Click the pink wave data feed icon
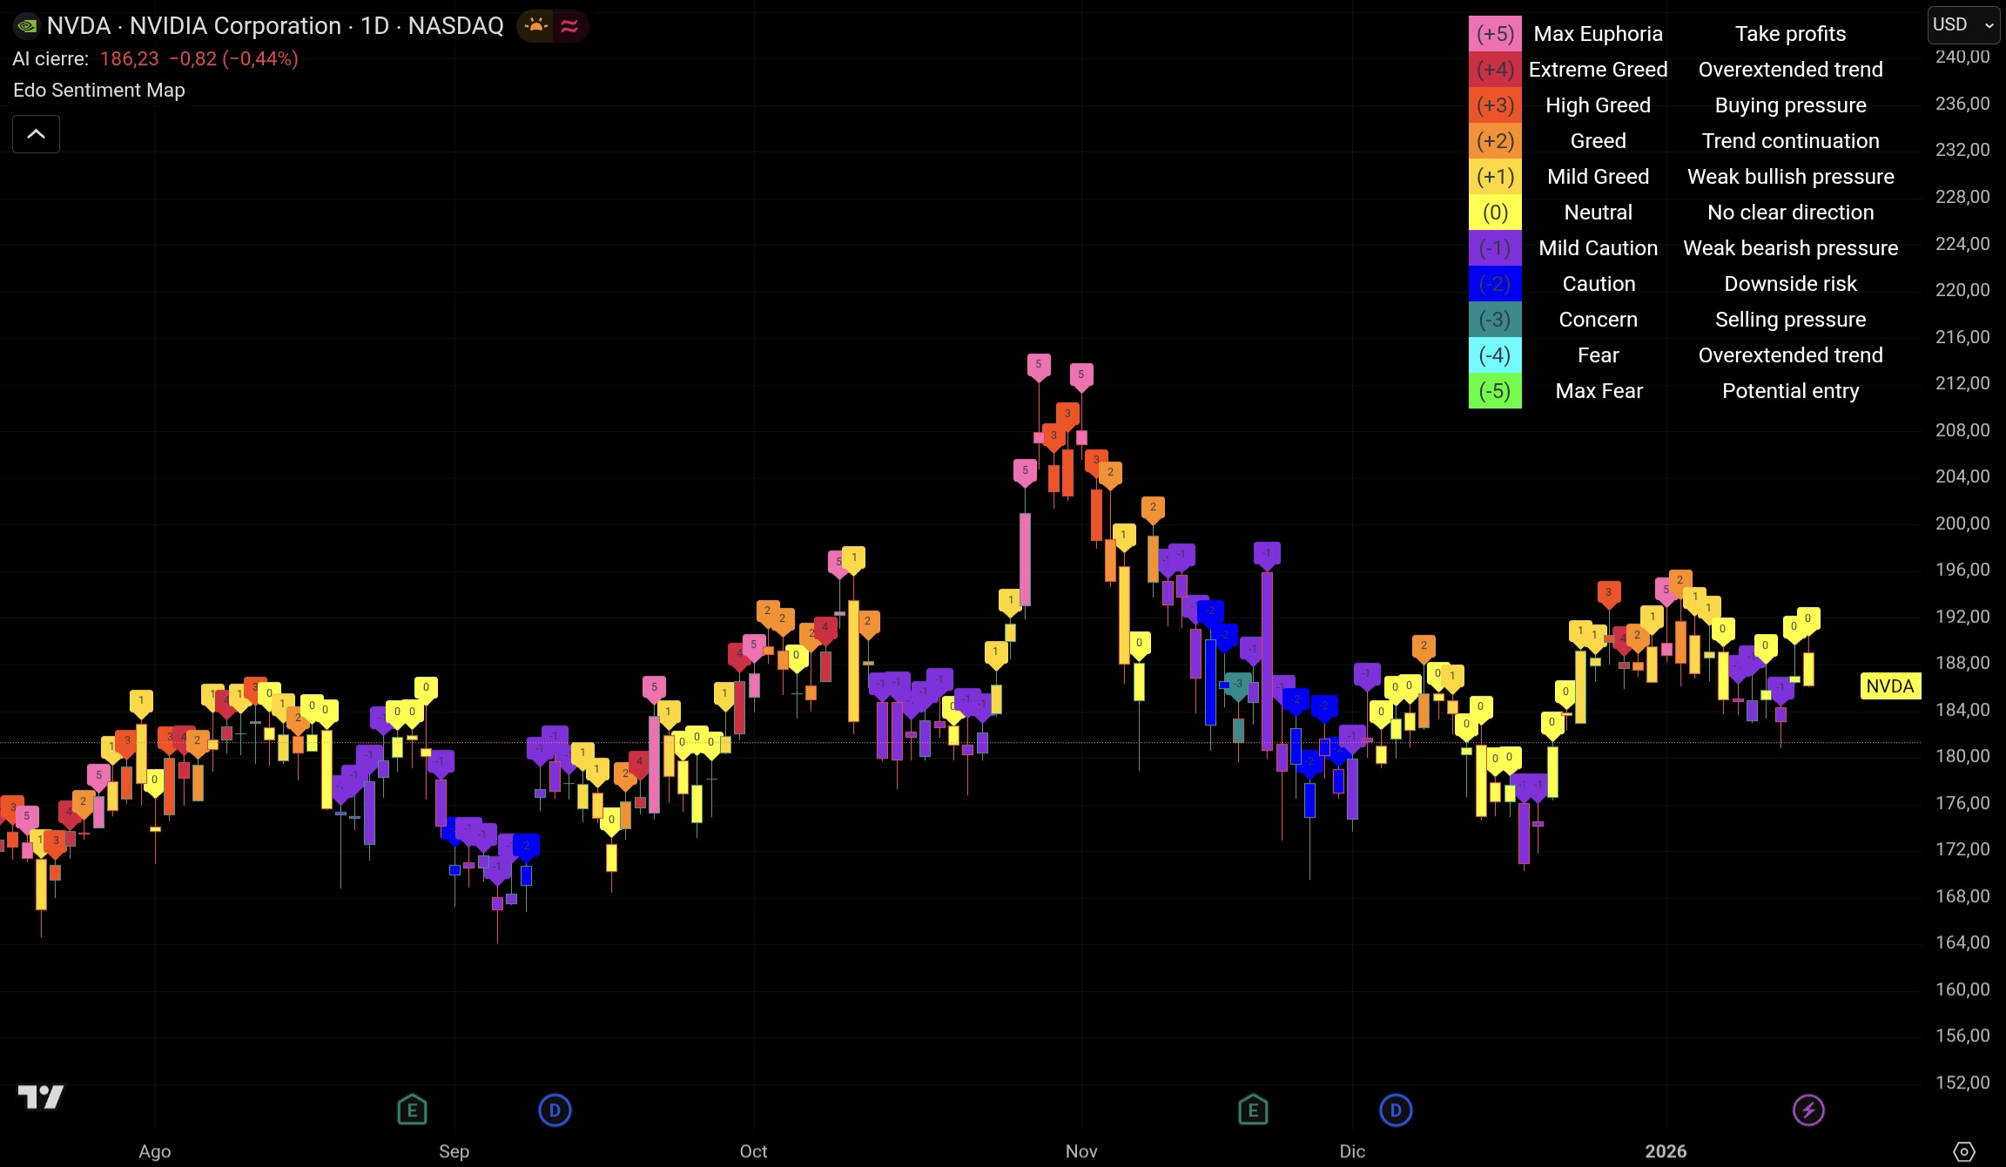 pos(569,25)
